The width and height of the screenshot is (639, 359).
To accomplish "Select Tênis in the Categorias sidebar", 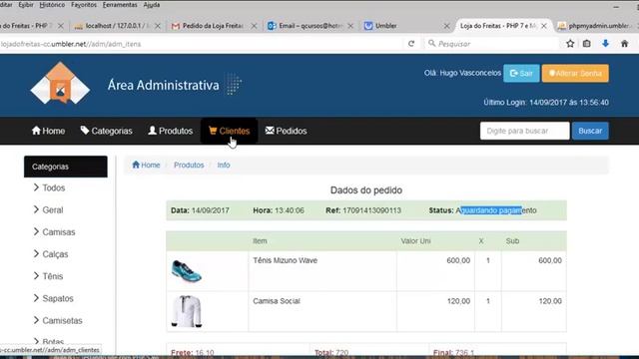I will coord(53,276).
